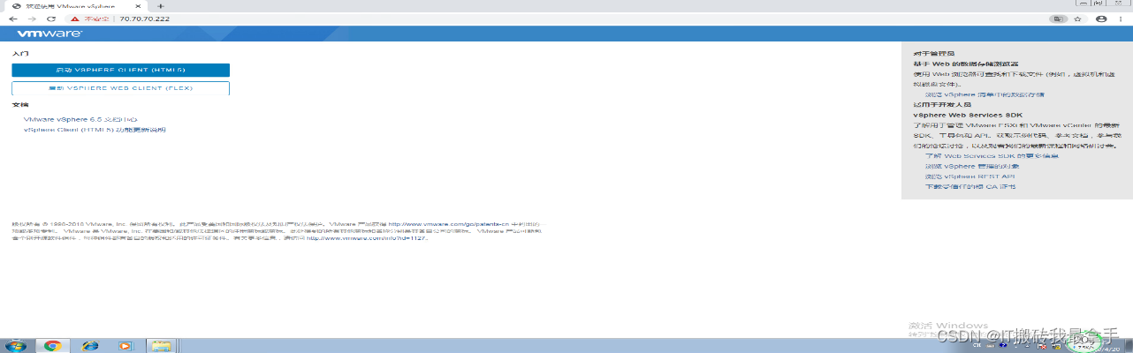Viewport: 1133px width, 353px height.
Task: Open the Chrome profile avatar icon
Action: point(1101,19)
